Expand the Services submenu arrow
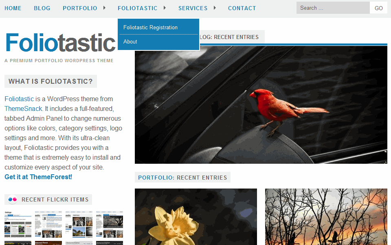This screenshot has height=245, width=391. [x=215, y=8]
